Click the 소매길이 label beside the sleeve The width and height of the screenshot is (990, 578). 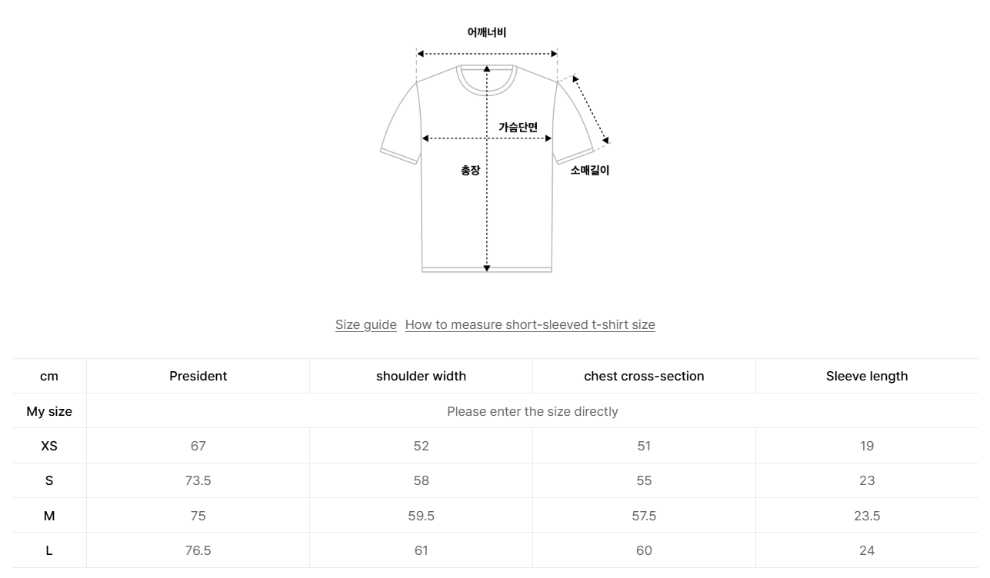(590, 171)
